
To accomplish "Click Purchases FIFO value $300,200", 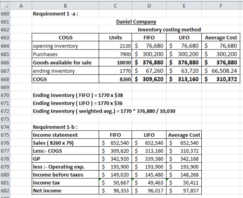I will coord(149,54).
